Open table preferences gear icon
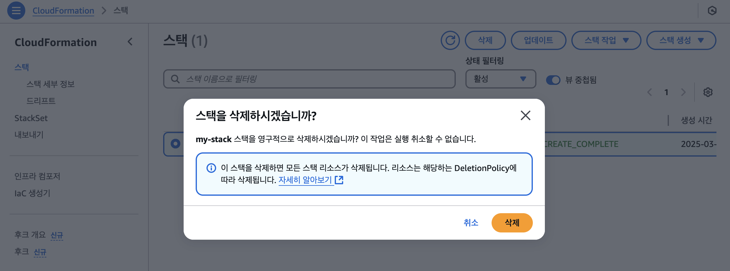730x271 pixels. pos(708,92)
